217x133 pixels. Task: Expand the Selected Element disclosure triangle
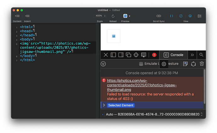click(x=104, y=105)
